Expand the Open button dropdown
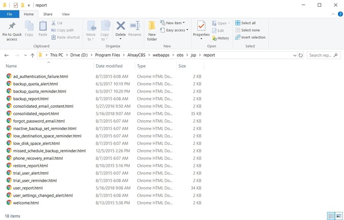 click(x=229, y=23)
